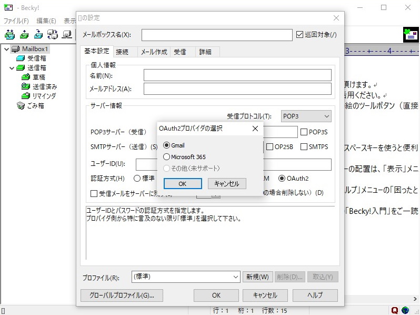Screen dimensions: 420x315
Task: Open グローバルプロファイル(G)... settings
Action: (122, 295)
